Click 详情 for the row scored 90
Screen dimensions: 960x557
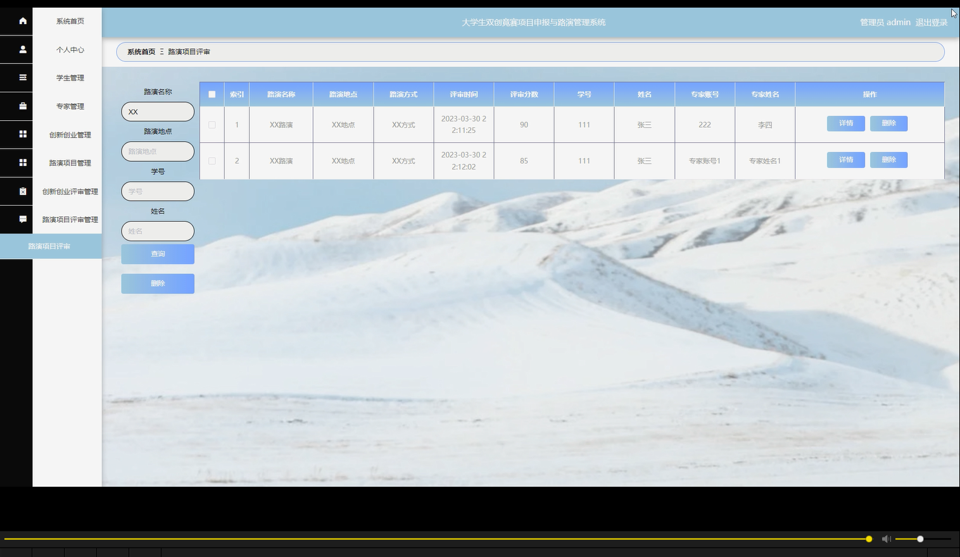(x=846, y=123)
